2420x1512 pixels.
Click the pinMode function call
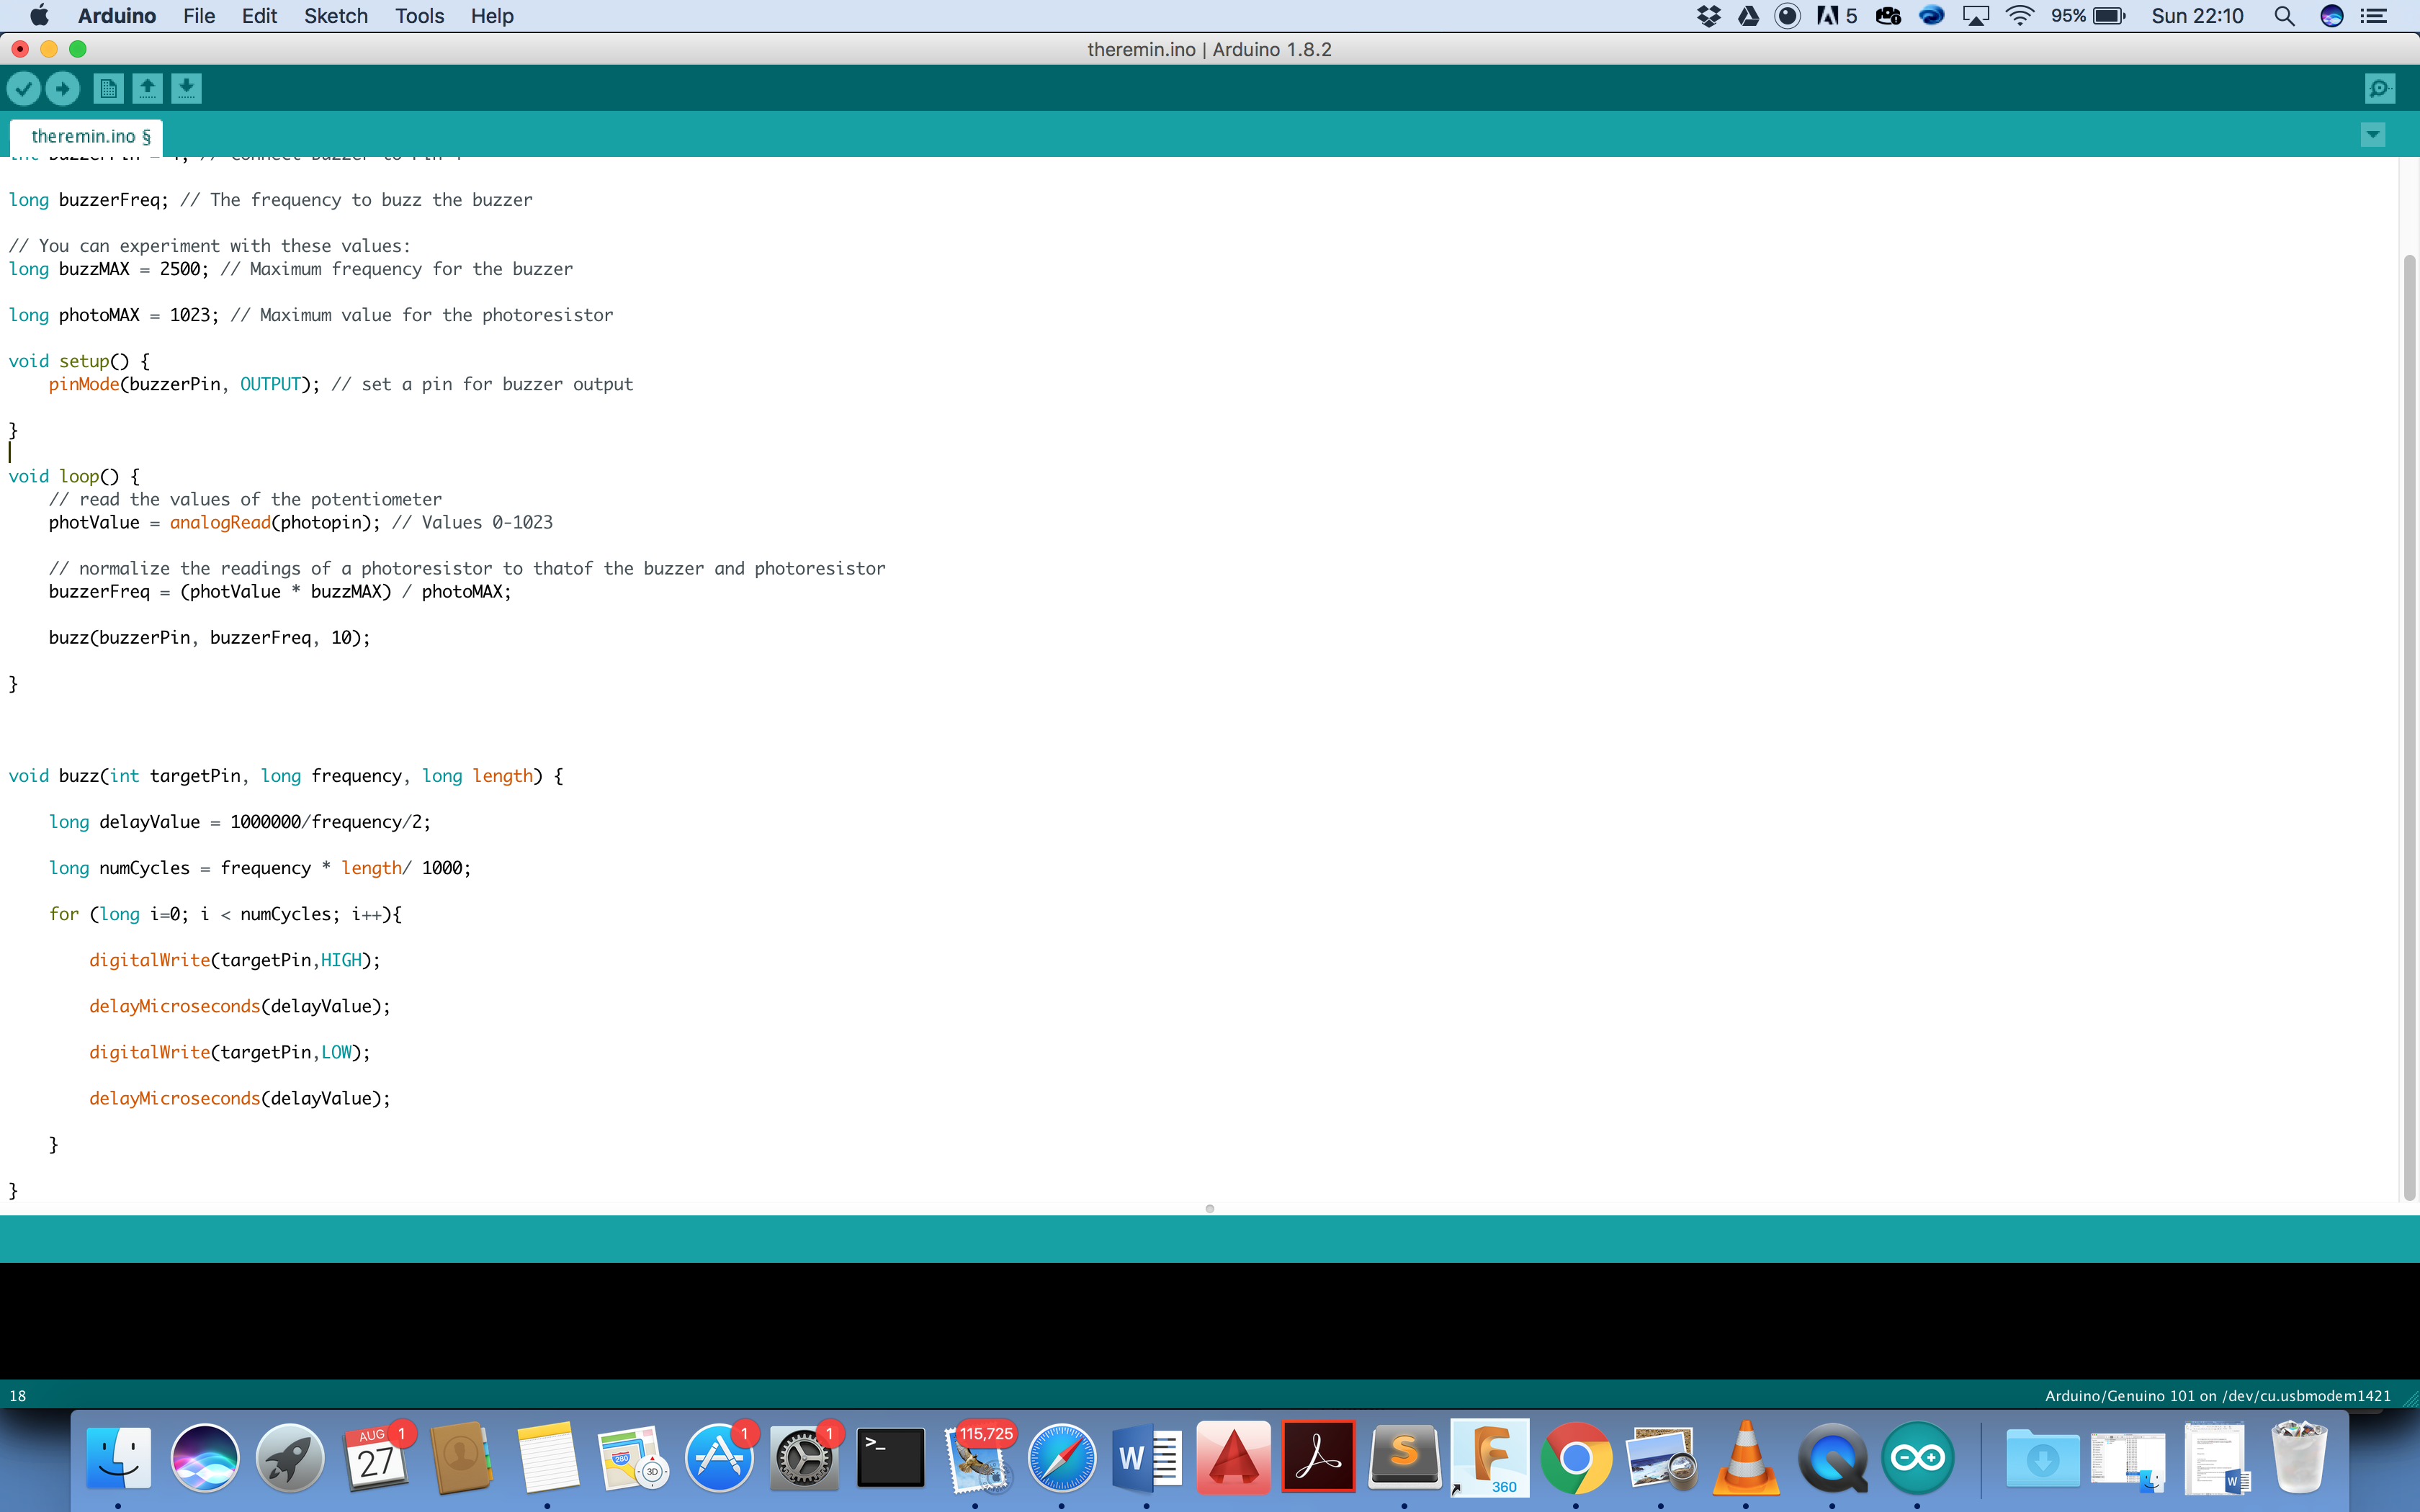pos(84,384)
